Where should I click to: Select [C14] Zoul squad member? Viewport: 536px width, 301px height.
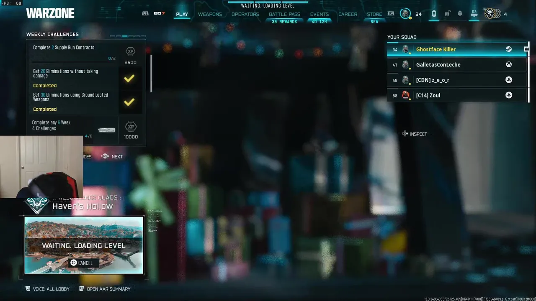457,95
